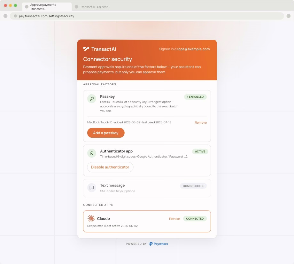Click the green maximize window button

click(x=15, y=5)
